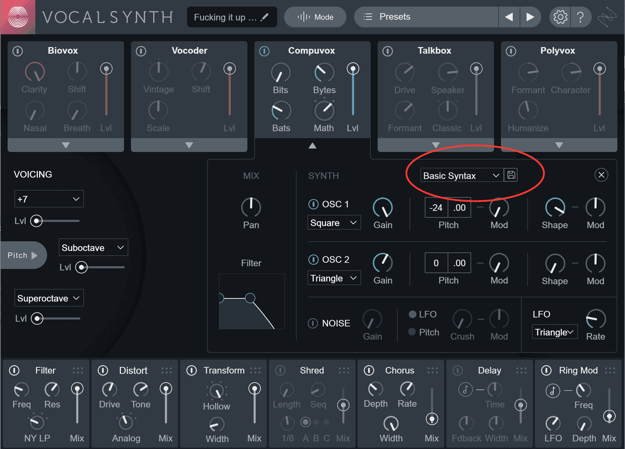Toggle the Polyvox module power button
Image resolution: width=625 pixels, height=449 pixels.
(511, 51)
